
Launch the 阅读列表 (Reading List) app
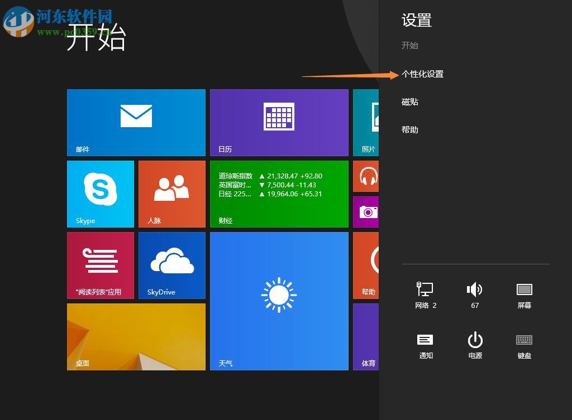pos(100,265)
